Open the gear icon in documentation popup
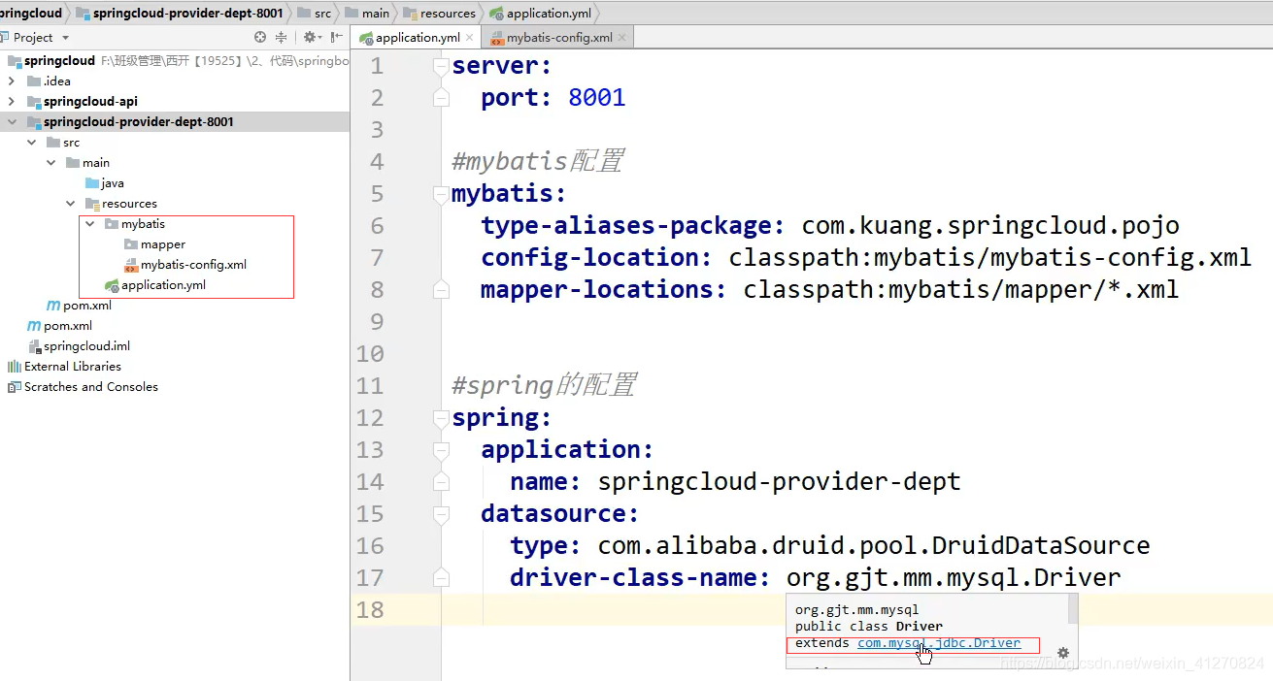This screenshot has height=681, width=1273. coord(1063,653)
